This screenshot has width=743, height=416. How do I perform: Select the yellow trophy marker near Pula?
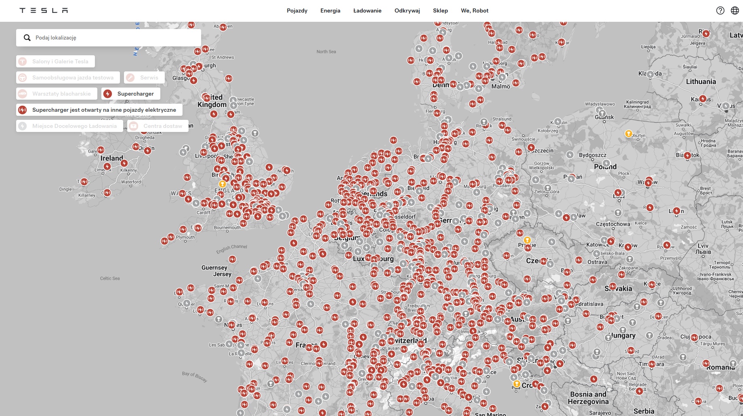[516, 384]
